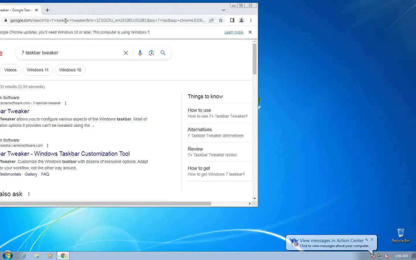This screenshot has height=260, width=416.
Task: Open 'Windows Taskbar Customization Tool' result link
Action: pos(65,154)
